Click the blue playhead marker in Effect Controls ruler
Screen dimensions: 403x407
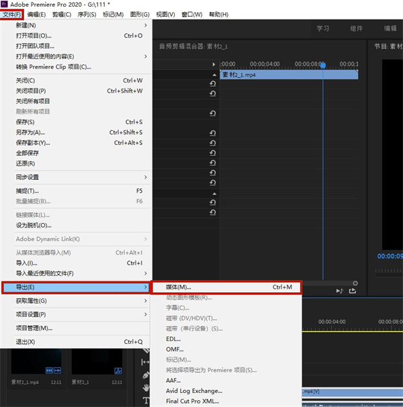[323, 66]
